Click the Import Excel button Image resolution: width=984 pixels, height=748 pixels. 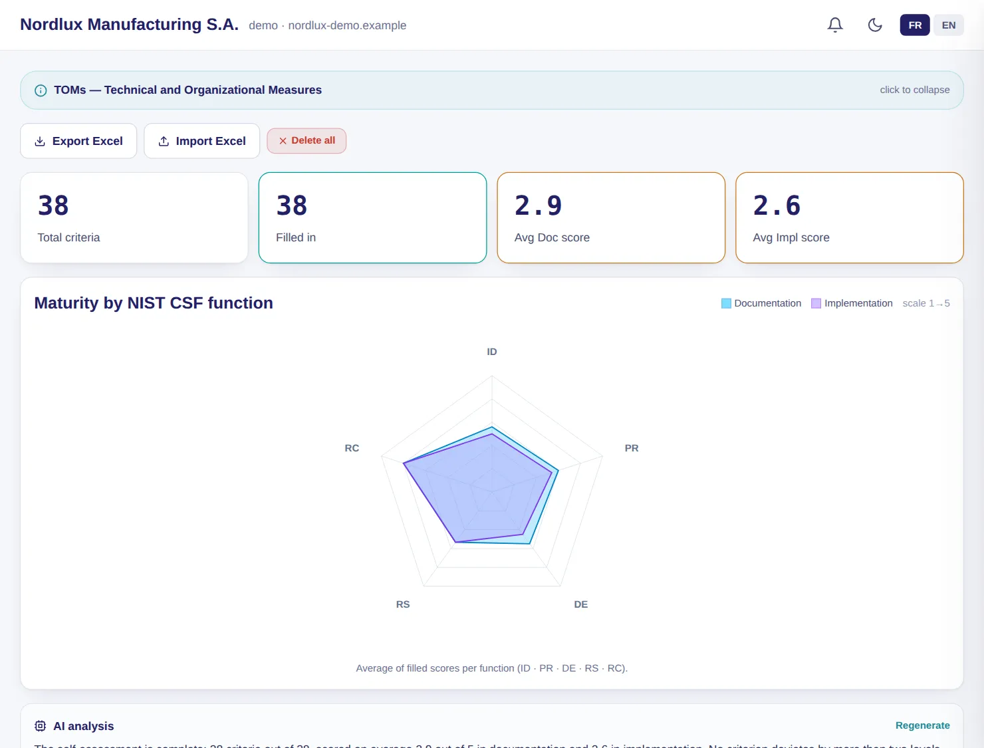202,141
